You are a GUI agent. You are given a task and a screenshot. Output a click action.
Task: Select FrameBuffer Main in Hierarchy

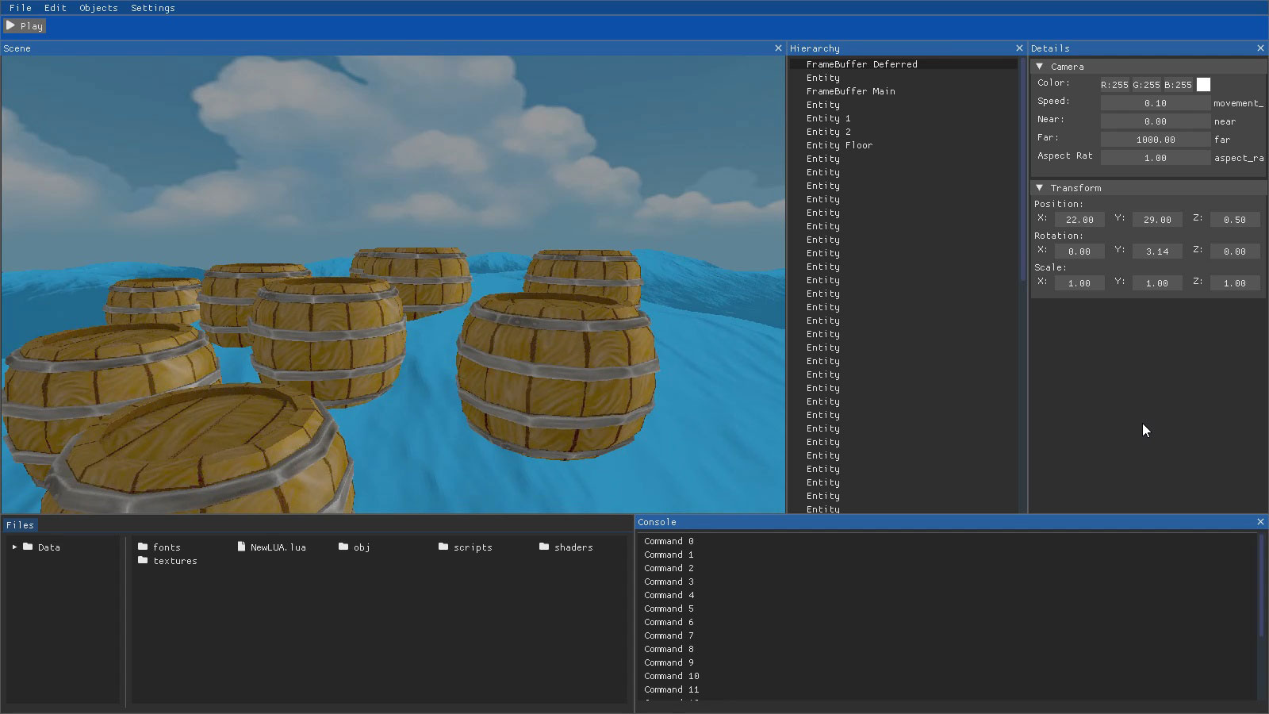850,91
